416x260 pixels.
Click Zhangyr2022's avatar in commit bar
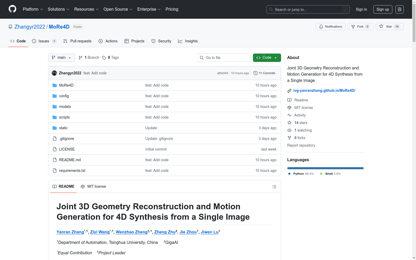coord(54,73)
